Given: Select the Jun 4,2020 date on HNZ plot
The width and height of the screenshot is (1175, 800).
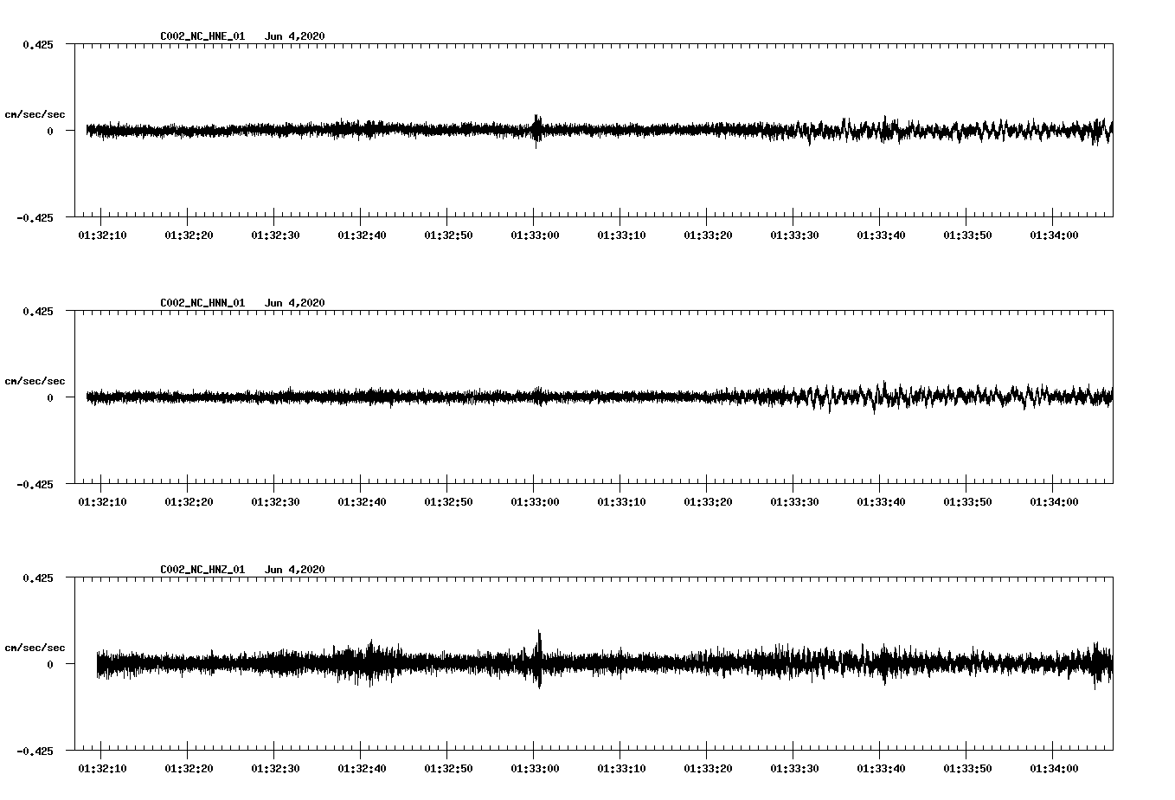Looking at the screenshot, I should tap(295, 570).
